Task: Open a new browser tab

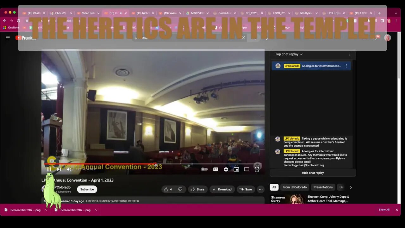Action: pos(379,13)
